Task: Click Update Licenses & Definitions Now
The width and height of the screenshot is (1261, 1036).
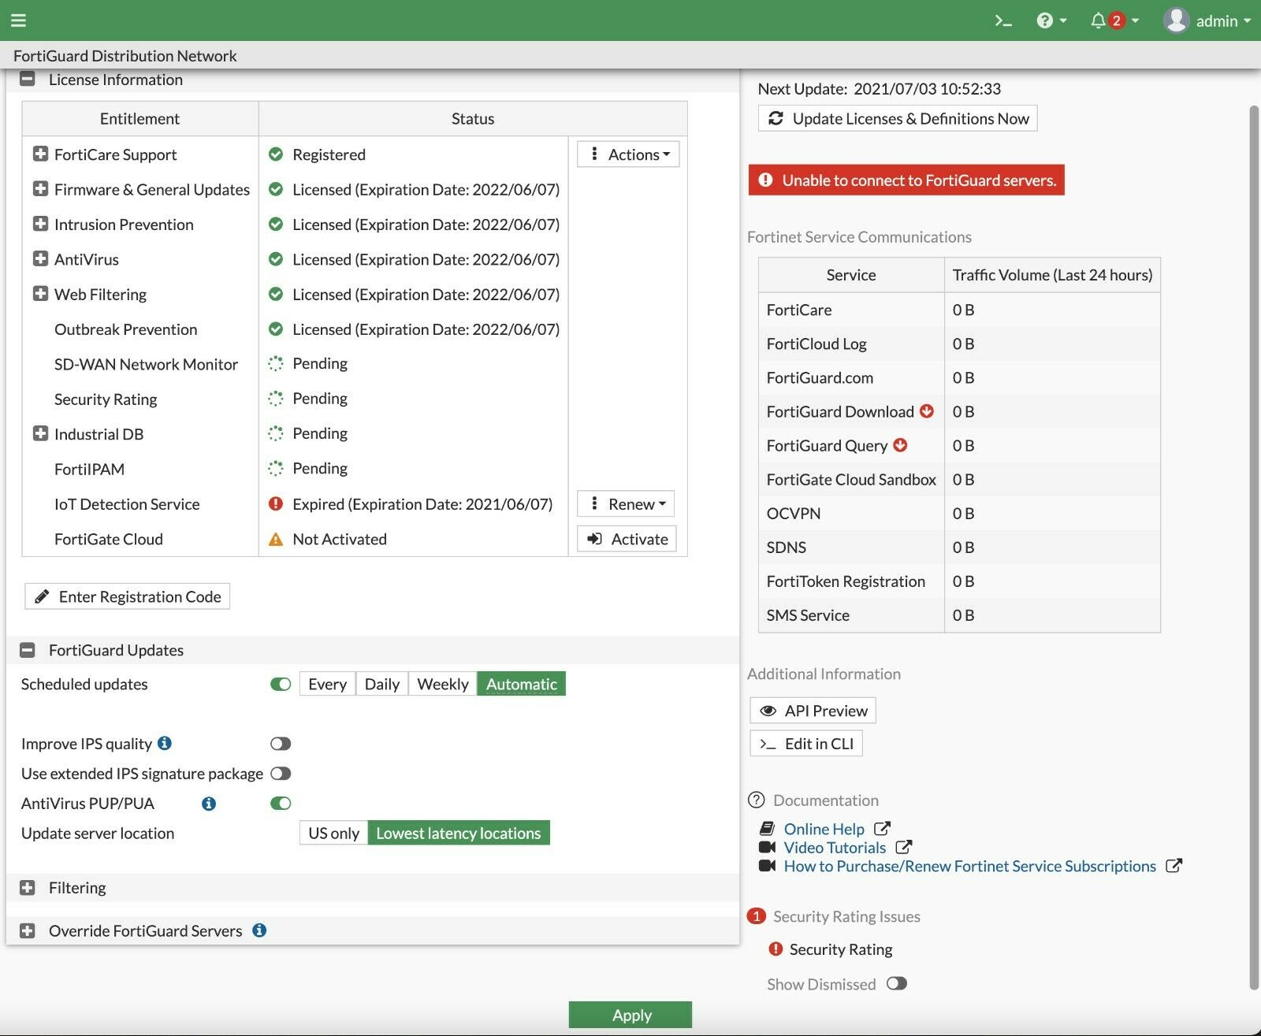Action: click(x=898, y=118)
